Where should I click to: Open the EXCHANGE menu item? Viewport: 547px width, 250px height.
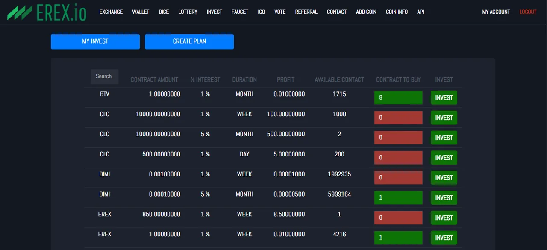coord(111,12)
